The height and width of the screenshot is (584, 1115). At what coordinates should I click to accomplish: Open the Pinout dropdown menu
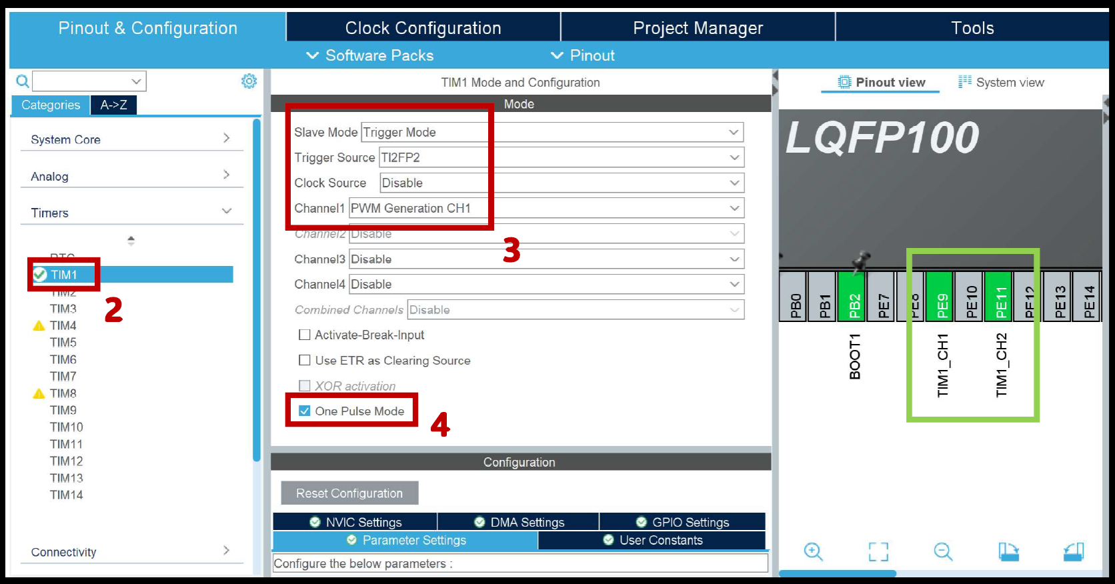583,55
